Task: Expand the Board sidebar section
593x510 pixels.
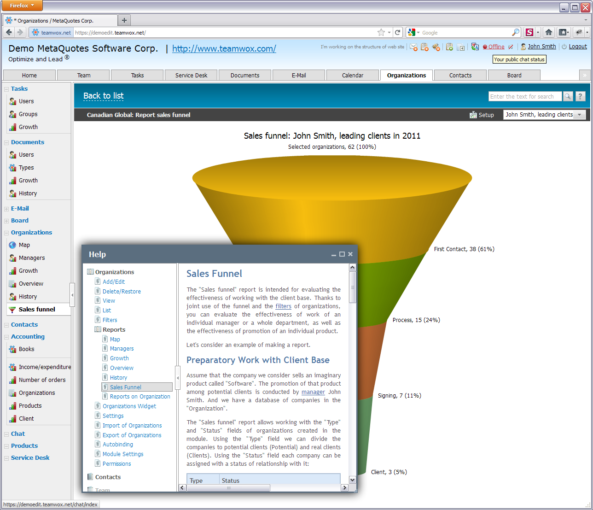Action: pyautogui.click(x=6, y=221)
